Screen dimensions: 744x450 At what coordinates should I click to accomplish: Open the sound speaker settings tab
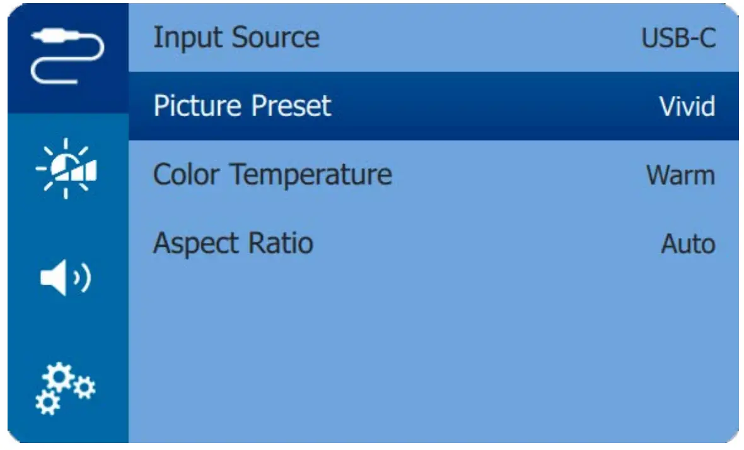tap(67, 279)
